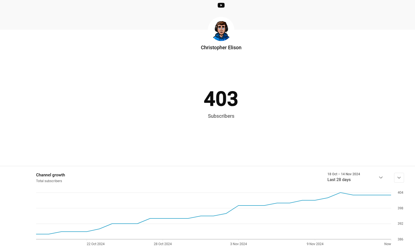This screenshot has width=415, height=252.
Task: Collapse the Channel growth panel chevron button
Action: [399, 178]
